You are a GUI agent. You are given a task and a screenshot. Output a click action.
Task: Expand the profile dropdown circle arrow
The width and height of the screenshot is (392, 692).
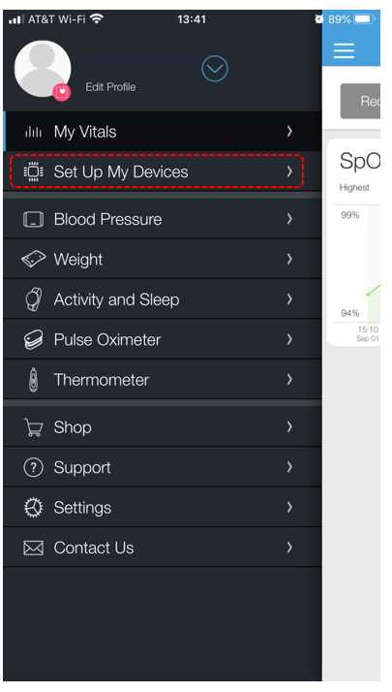(x=215, y=69)
